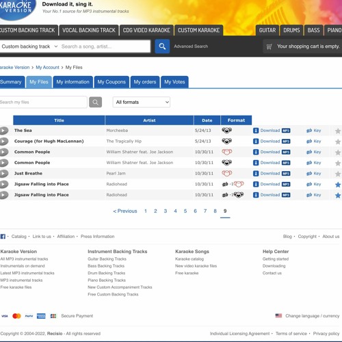This screenshot has width=342, height=342.
Task: Click the blue search magnifier button
Action: (162, 47)
